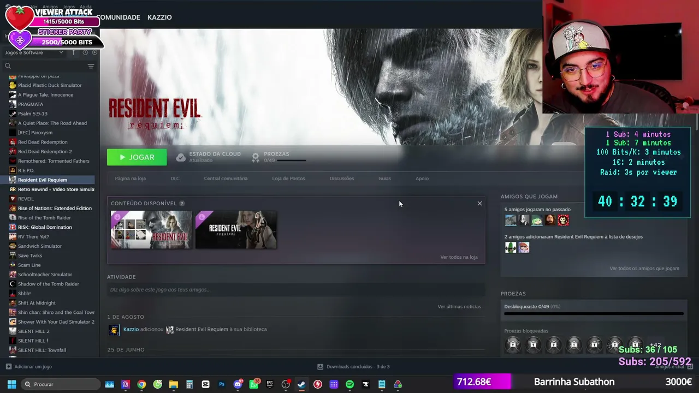Open File Explorer from the taskbar
This screenshot has height=393, width=699.
[174, 384]
